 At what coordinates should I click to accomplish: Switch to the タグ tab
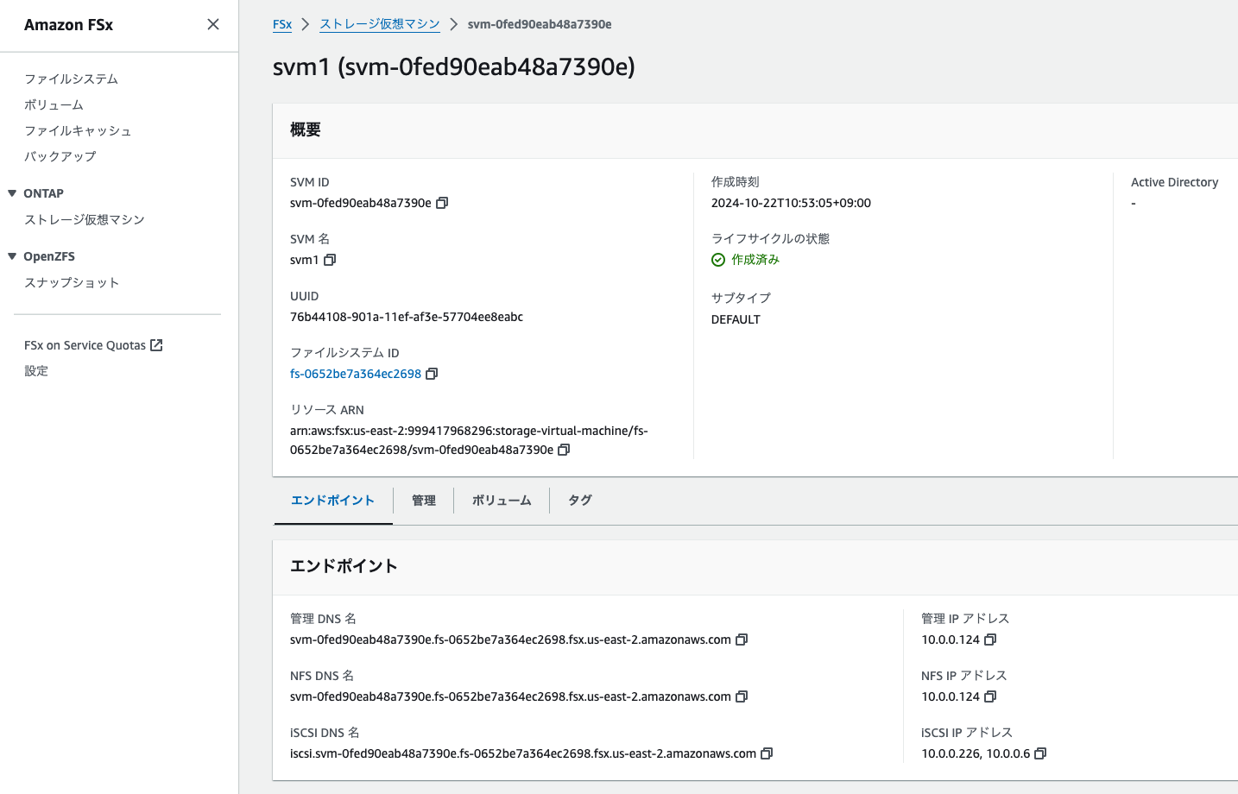(x=580, y=501)
